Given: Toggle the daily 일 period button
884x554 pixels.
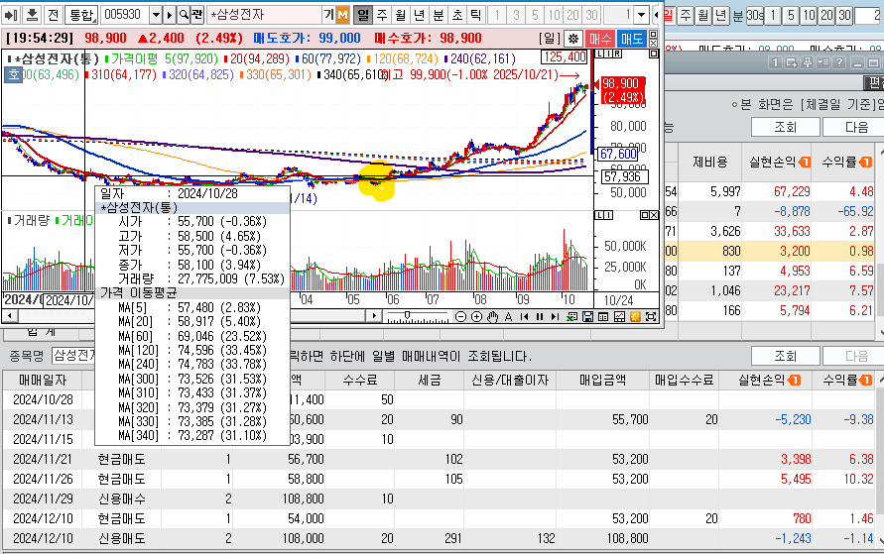Looking at the screenshot, I should pos(362,15).
